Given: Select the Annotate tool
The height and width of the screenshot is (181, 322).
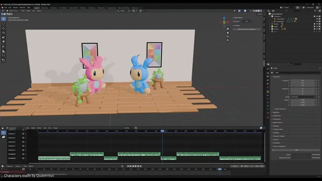Looking at the screenshot, I should [4, 47].
